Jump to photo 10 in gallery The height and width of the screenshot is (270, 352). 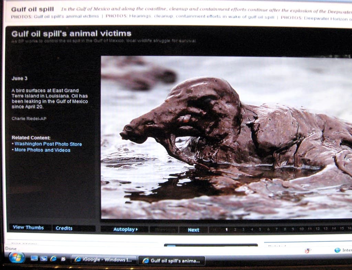(x=301, y=229)
